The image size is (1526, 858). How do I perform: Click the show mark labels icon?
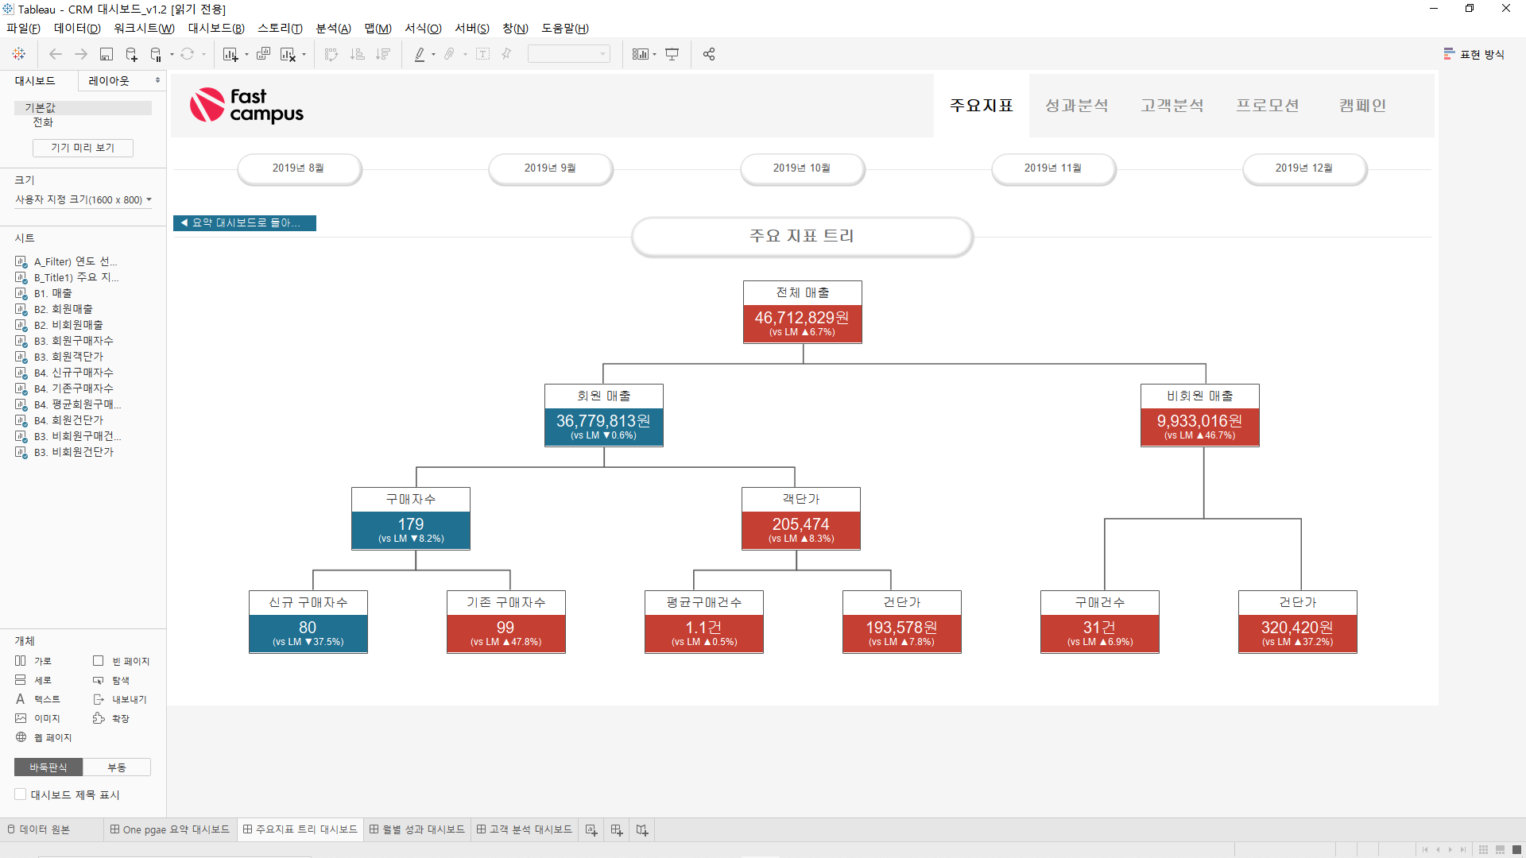[482, 54]
